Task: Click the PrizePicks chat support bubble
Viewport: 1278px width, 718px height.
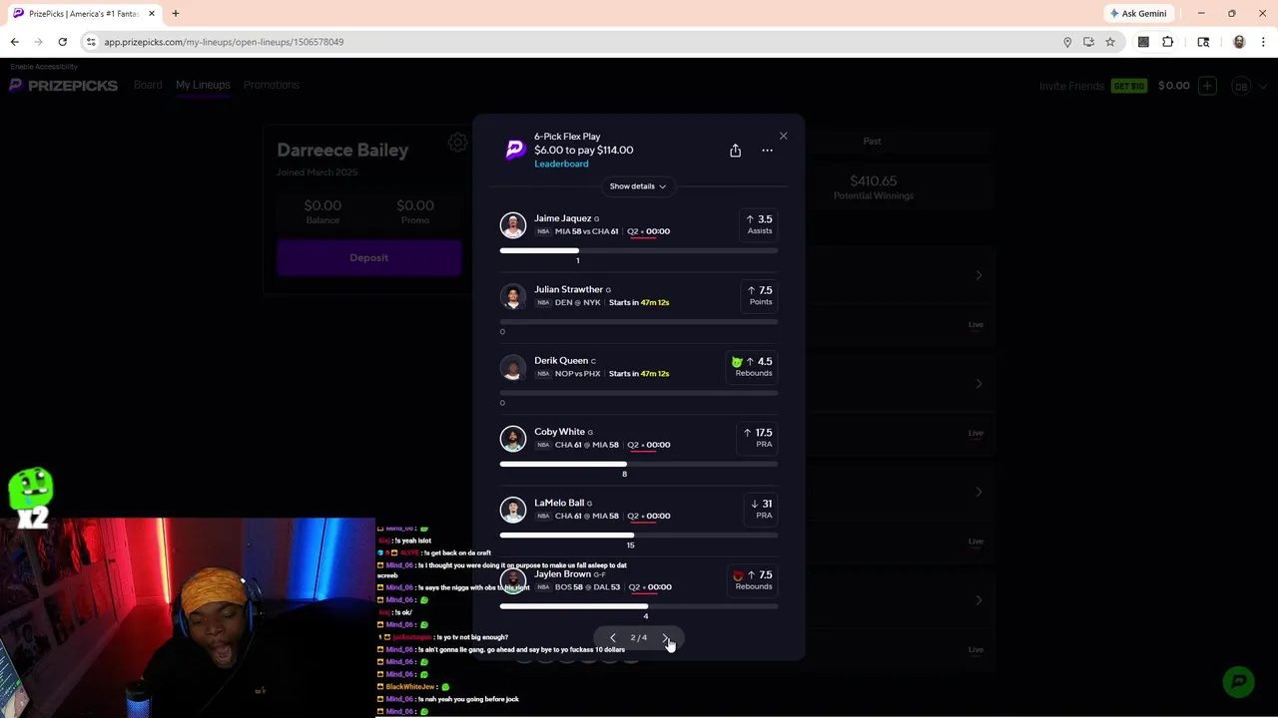Action: point(1239,682)
